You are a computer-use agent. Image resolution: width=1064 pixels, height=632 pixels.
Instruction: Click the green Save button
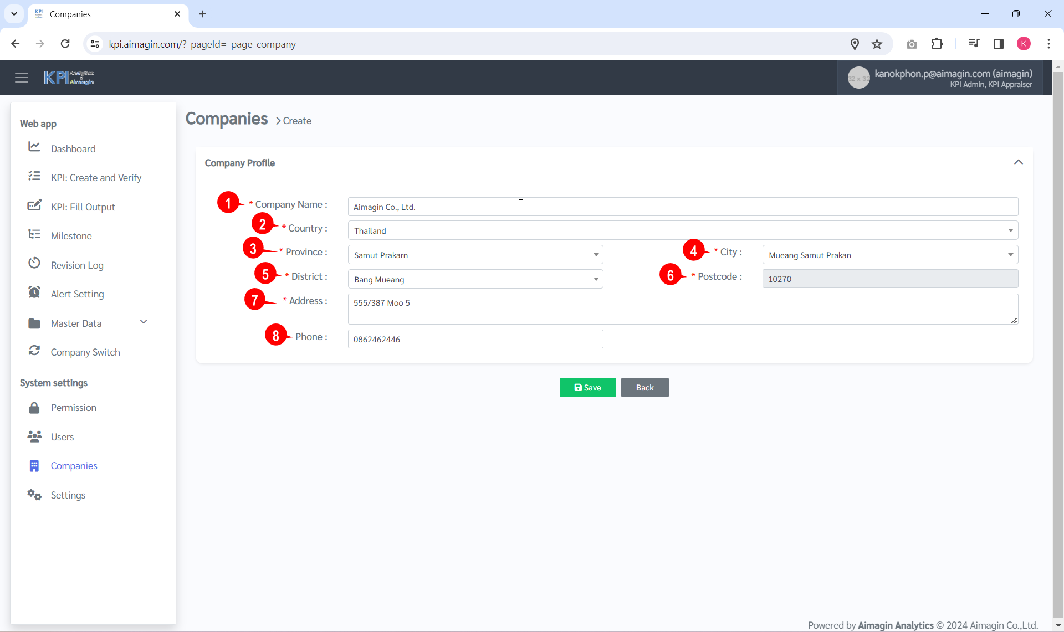click(587, 388)
